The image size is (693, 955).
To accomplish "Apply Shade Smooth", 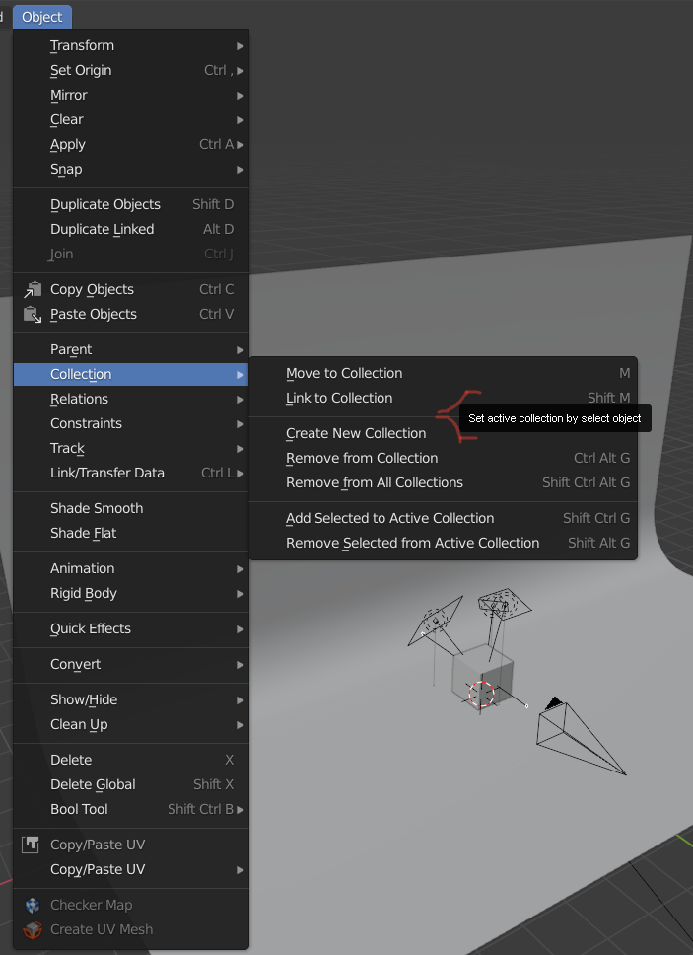I will pos(131,508).
